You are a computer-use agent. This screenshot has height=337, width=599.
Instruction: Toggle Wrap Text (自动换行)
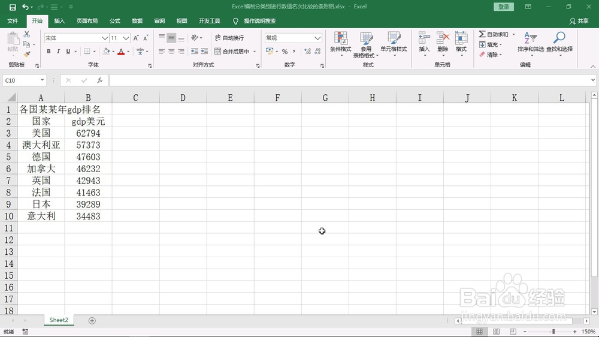229,38
